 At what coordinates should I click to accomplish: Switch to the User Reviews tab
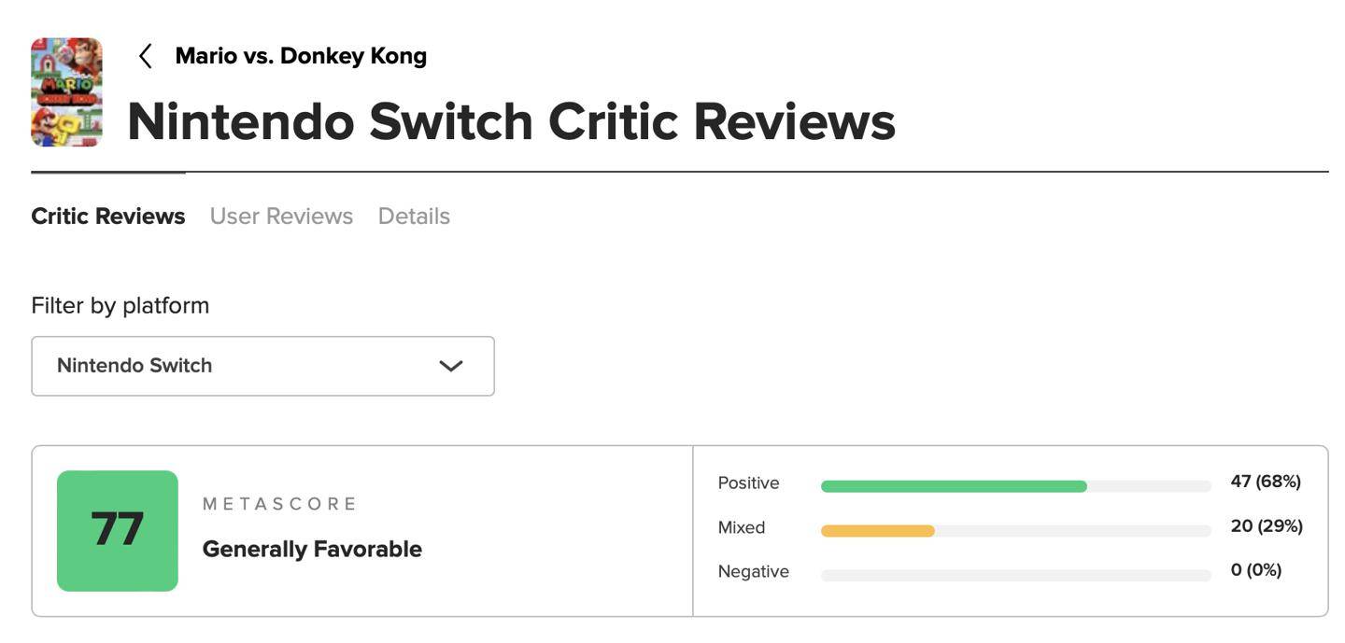click(281, 217)
